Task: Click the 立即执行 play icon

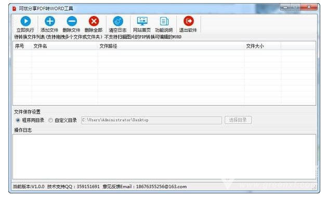Action: [25, 21]
